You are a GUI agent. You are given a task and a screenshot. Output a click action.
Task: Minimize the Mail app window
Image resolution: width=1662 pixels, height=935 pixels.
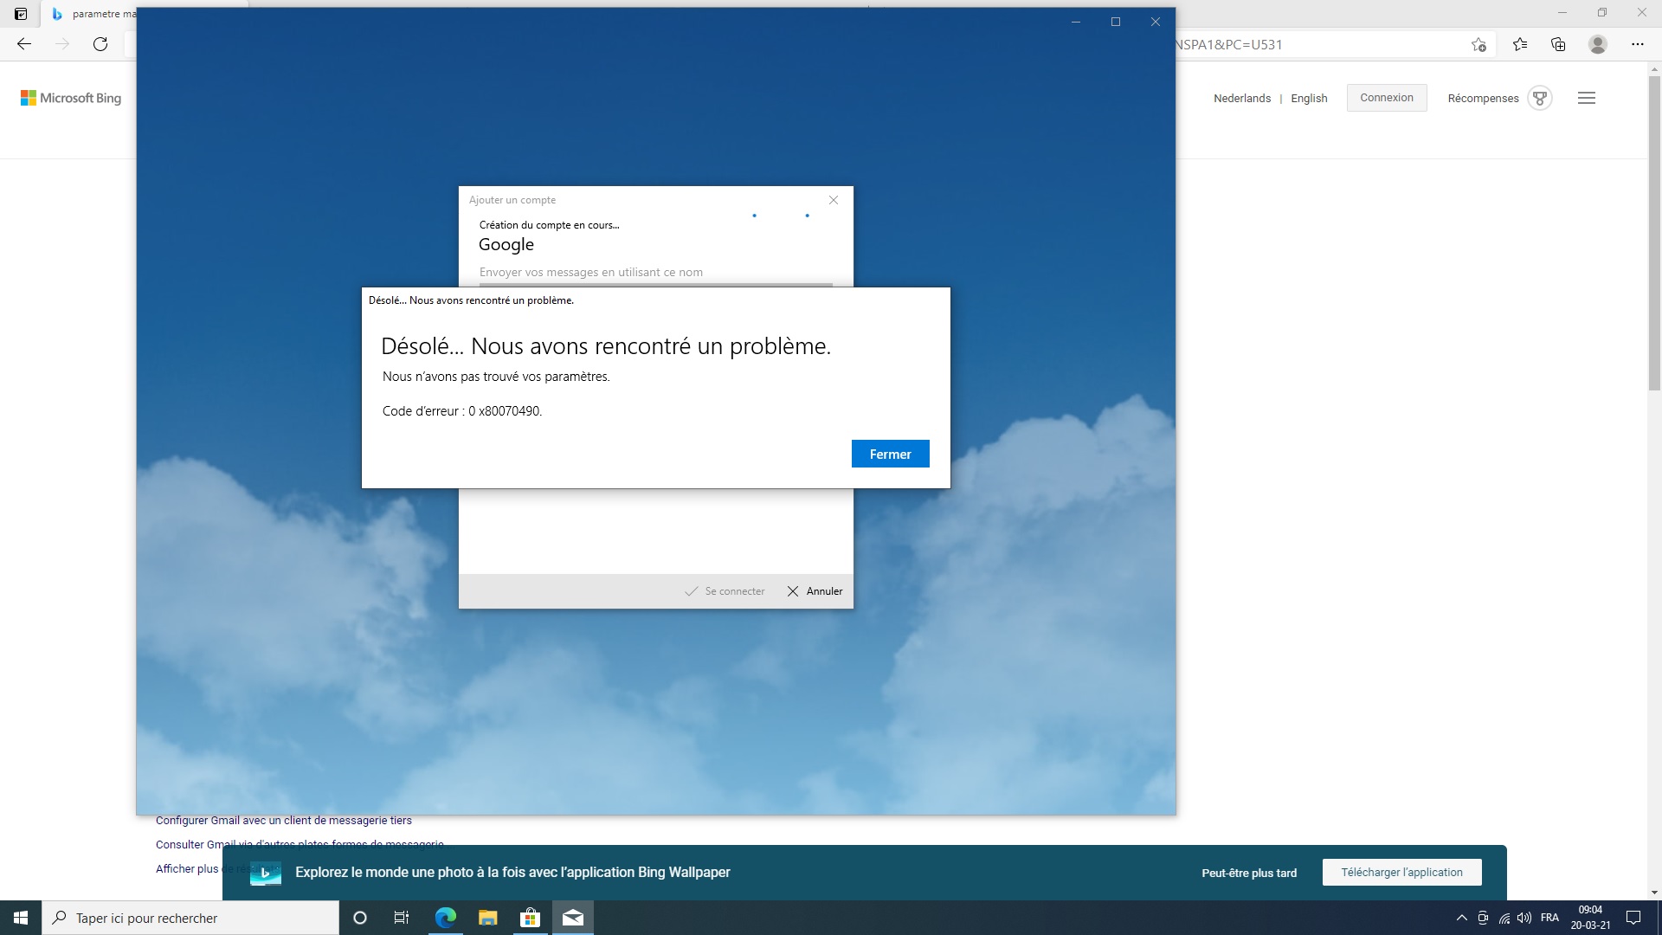pyautogui.click(x=1076, y=22)
